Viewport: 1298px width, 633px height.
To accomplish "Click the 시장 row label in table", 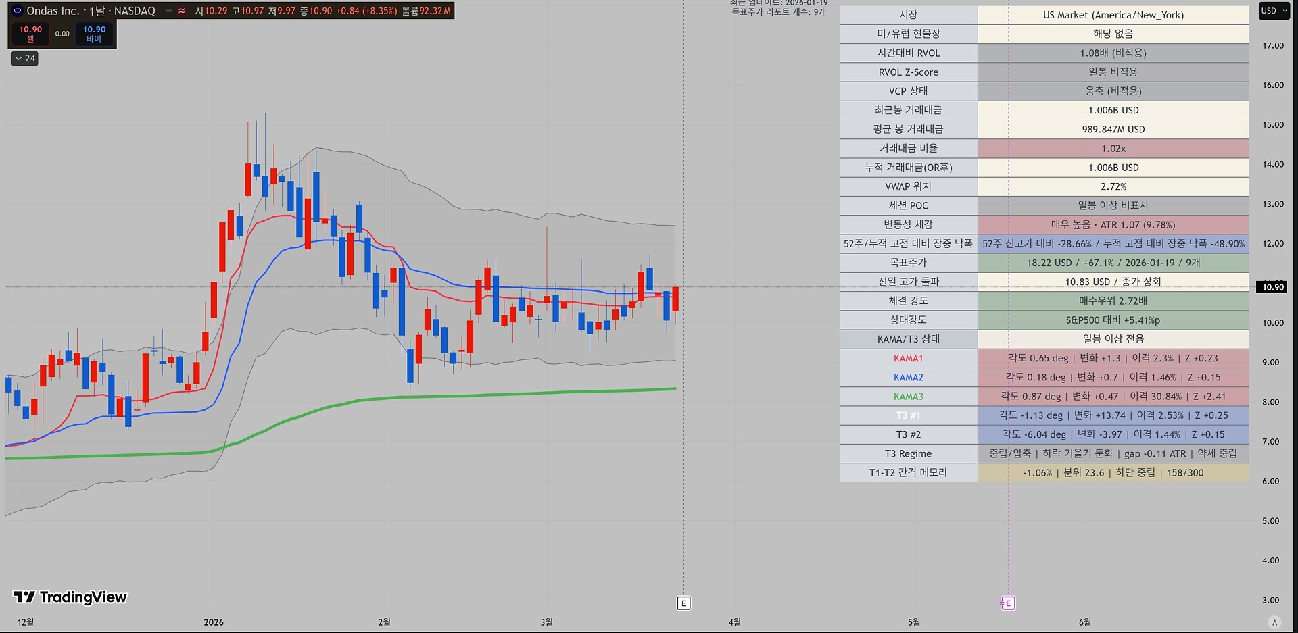I will [908, 15].
